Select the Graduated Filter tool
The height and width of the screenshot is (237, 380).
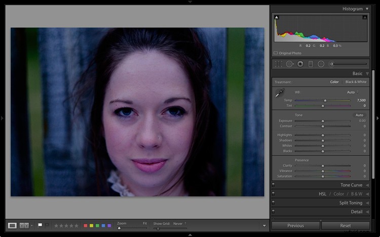coord(311,64)
